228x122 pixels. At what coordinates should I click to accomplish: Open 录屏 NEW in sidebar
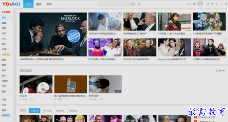[x=6, y=115]
